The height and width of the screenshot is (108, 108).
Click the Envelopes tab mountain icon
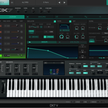click(x=28, y=17)
